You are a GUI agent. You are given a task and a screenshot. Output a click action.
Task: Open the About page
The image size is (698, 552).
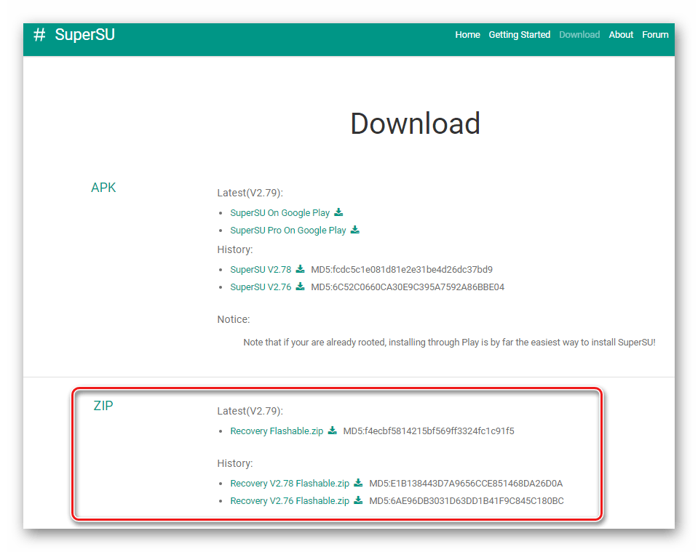tap(621, 34)
